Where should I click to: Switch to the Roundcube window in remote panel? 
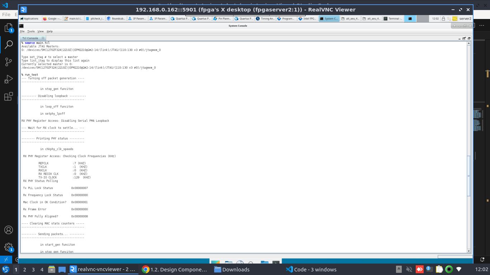(116, 19)
